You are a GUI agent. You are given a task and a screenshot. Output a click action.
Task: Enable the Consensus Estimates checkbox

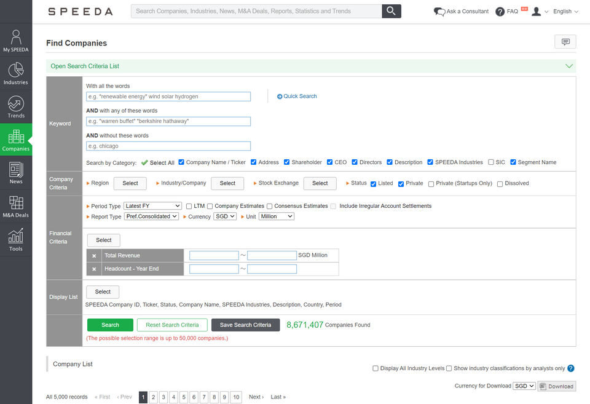pos(269,207)
